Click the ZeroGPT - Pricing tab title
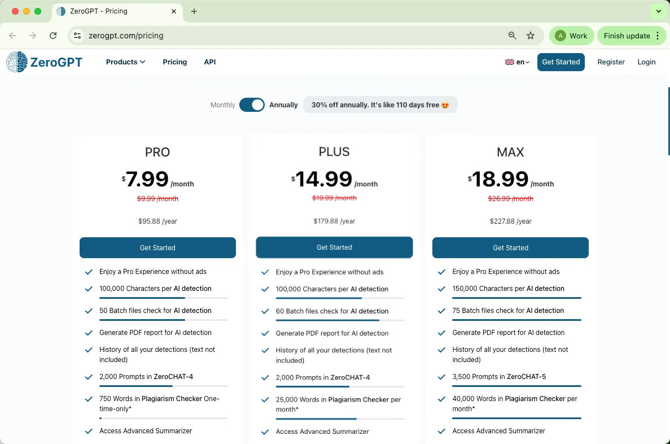670x444 pixels. click(x=99, y=11)
